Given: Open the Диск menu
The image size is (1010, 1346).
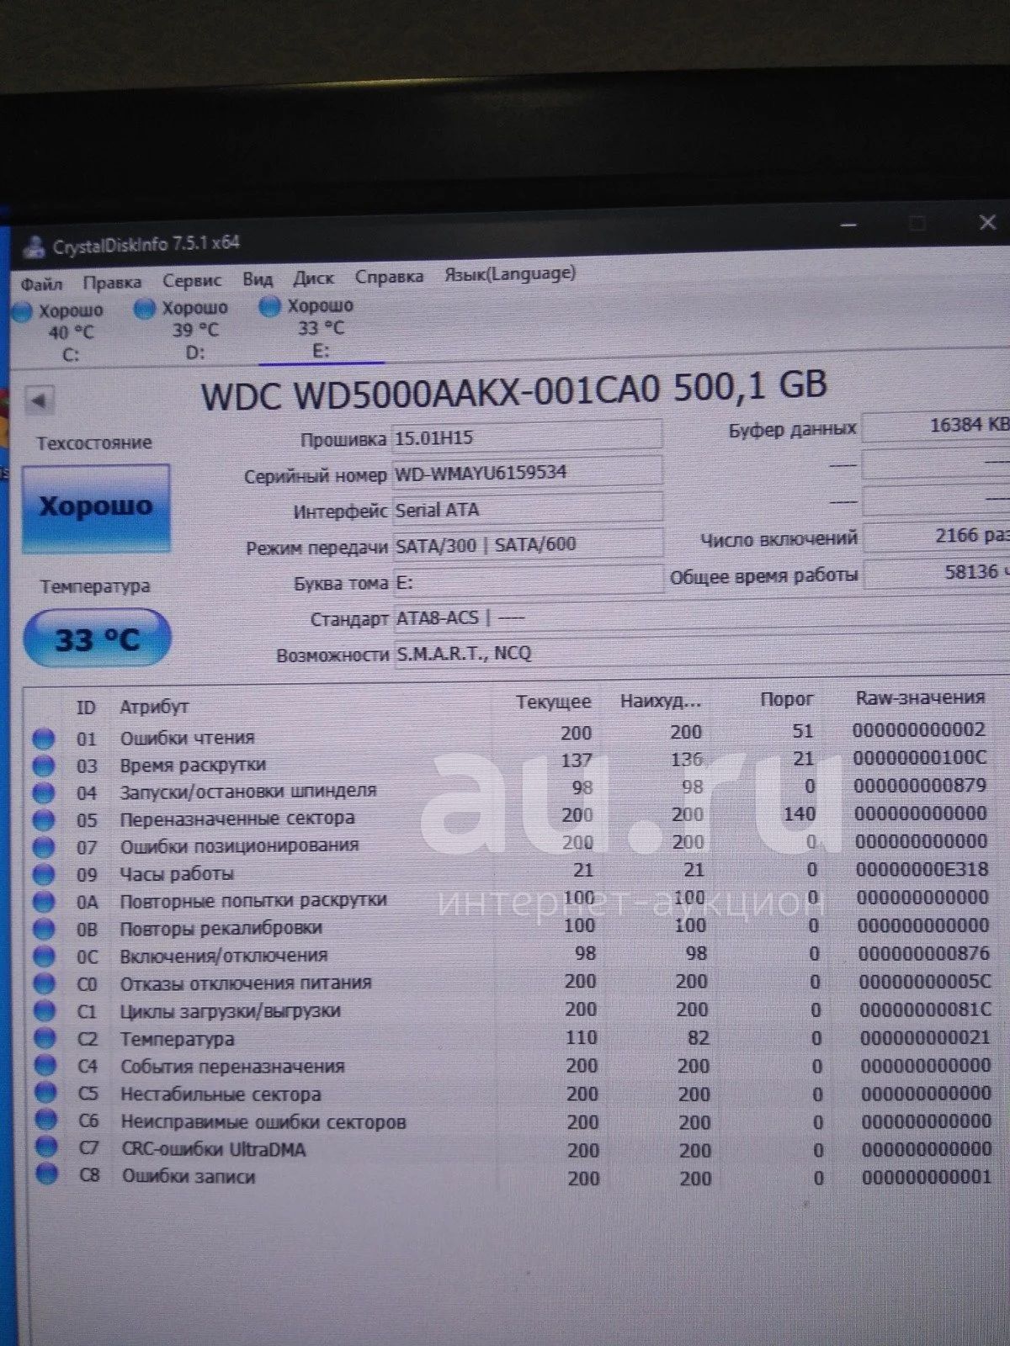Looking at the screenshot, I should click(x=313, y=278).
